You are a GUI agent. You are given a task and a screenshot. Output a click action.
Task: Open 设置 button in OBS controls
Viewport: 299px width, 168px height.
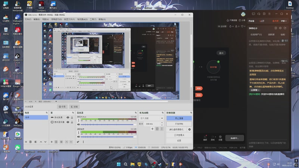pyautogui.click(x=179, y=141)
